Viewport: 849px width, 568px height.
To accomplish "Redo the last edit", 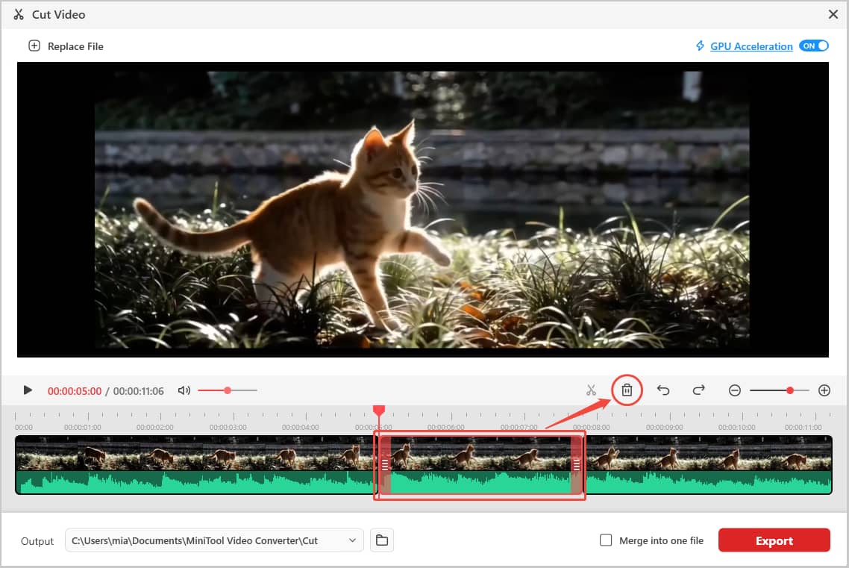I will (698, 390).
